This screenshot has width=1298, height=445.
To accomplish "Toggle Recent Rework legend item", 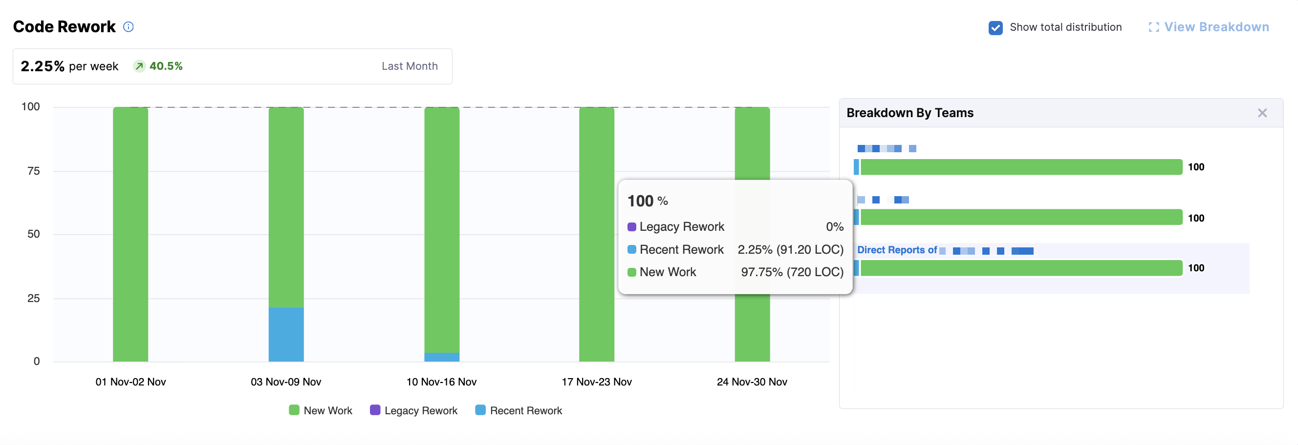I will [525, 410].
